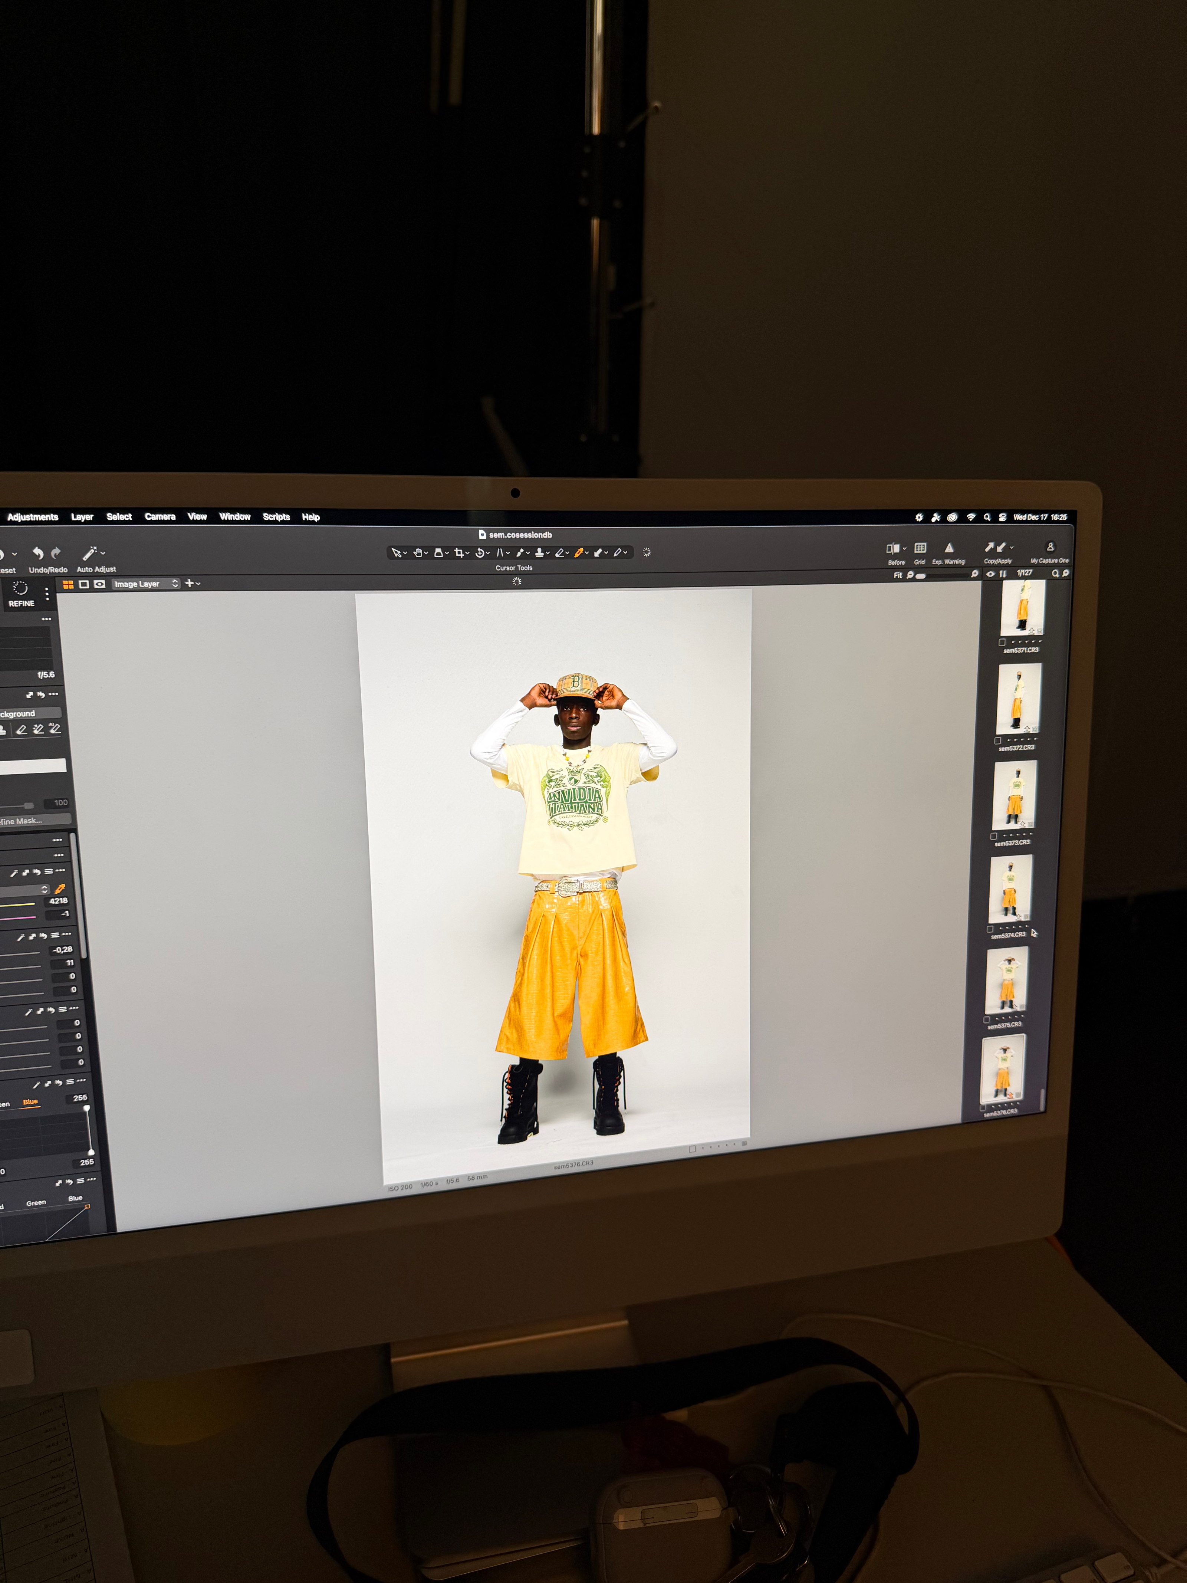Open the Adjustments menu
This screenshot has height=1583, width=1187.
[x=33, y=517]
